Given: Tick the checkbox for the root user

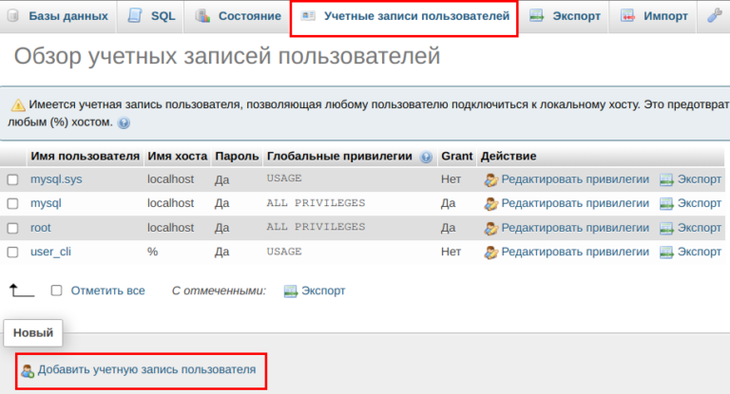Looking at the screenshot, I should tap(13, 228).
